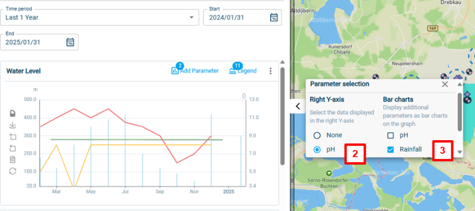This screenshot has height=211, width=475.
Task: Click the upper crop-style zoom icon beside chart
Action: pyautogui.click(x=13, y=136)
